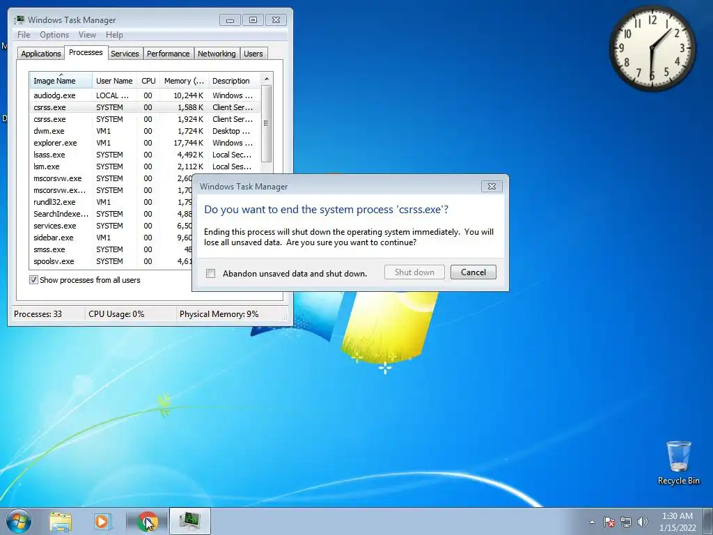Viewport: 713px width, 535px height.
Task: Select the rundll32.exe process
Action: [111, 202]
